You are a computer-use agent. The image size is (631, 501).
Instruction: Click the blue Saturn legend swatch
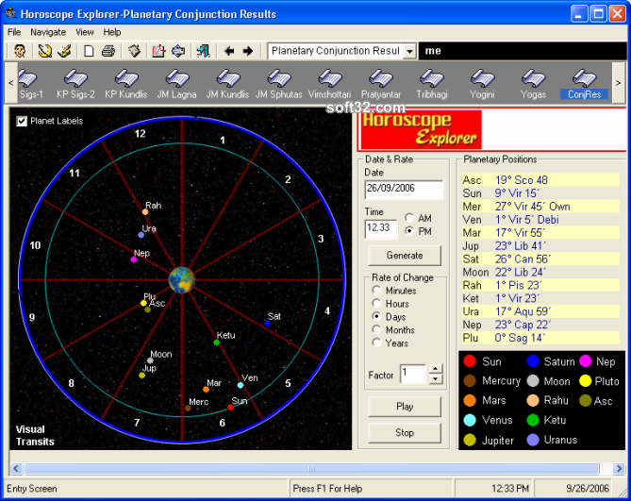pos(533,361)
